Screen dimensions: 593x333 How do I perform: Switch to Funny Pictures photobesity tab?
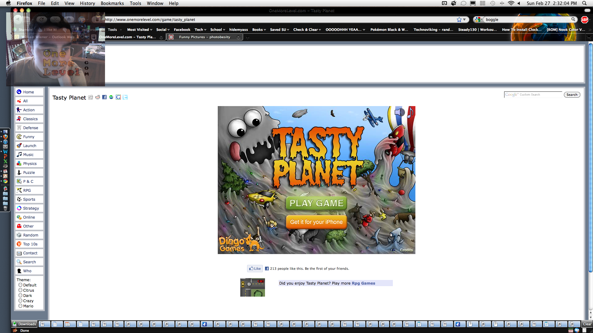[204, 37]
